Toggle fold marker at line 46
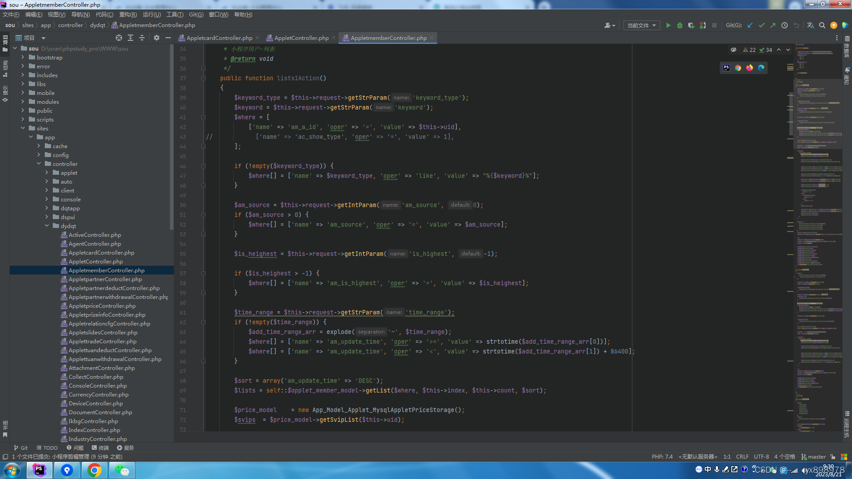This screenshot has width=852, height=479. pos(203,166)
